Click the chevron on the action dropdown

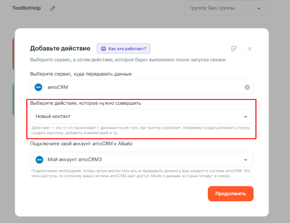245,117
